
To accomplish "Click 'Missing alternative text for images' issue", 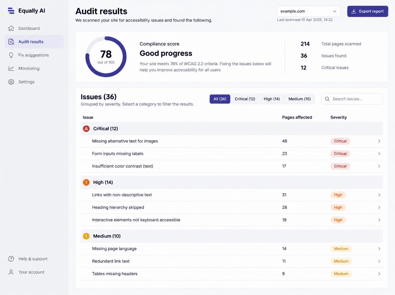I will [125, 141].
